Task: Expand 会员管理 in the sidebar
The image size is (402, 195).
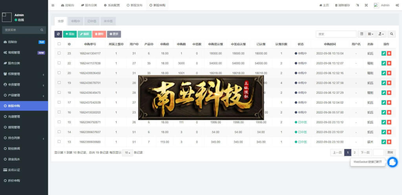Action: (24, 85)
